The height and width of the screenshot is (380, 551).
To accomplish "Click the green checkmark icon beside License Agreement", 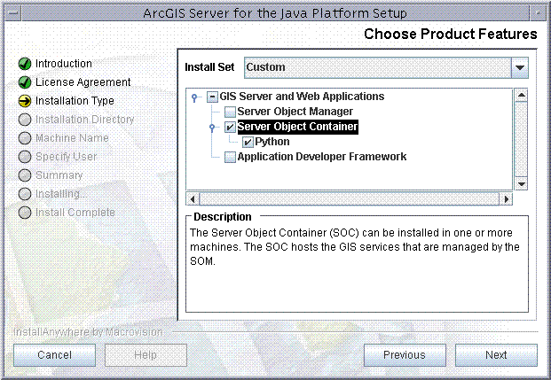I will pyautogui.click(x=25, y=82).
